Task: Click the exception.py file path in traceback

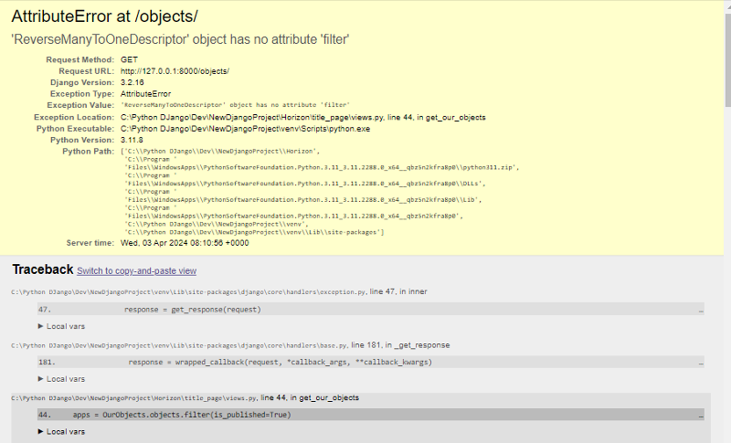Action: tap(189, 291)
